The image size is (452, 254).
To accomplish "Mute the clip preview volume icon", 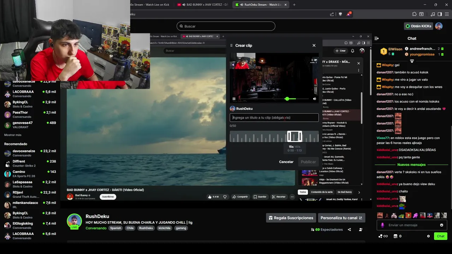I will (x=315, y=99).
